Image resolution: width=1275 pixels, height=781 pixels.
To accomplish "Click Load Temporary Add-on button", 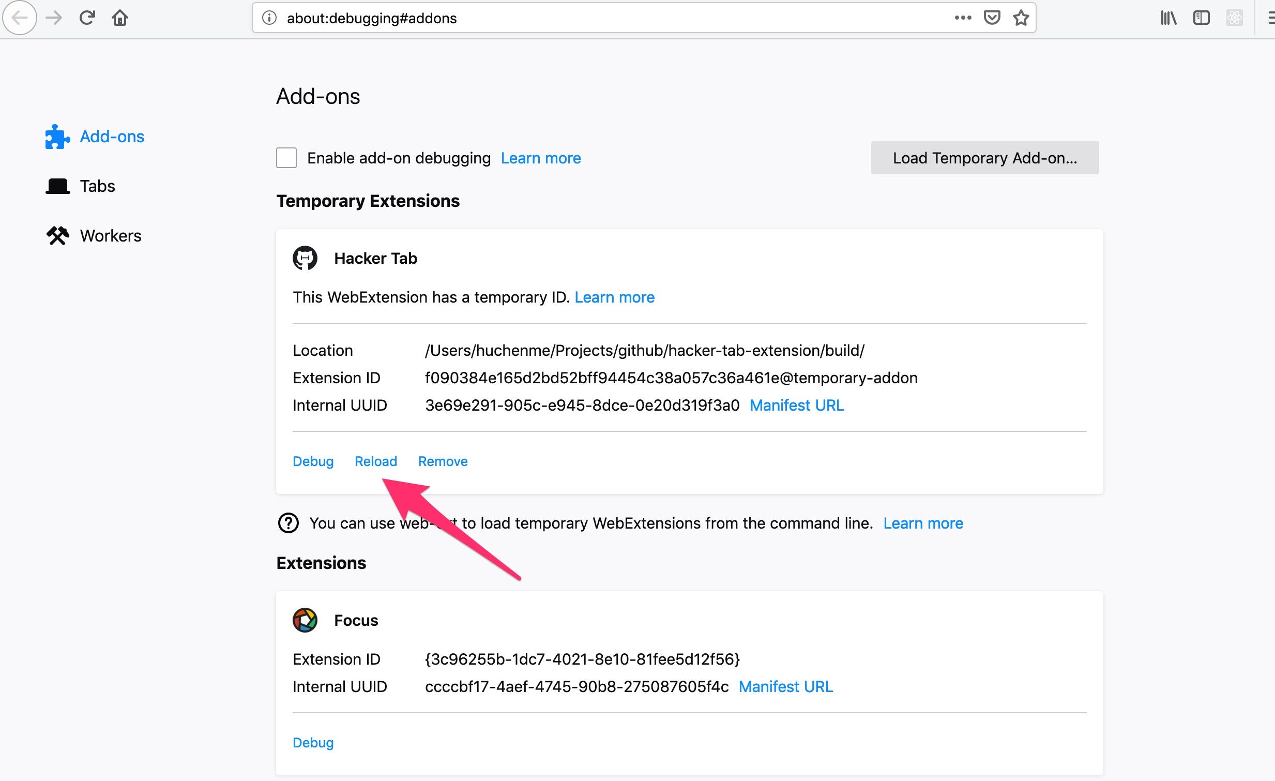I will click(985, 158).
